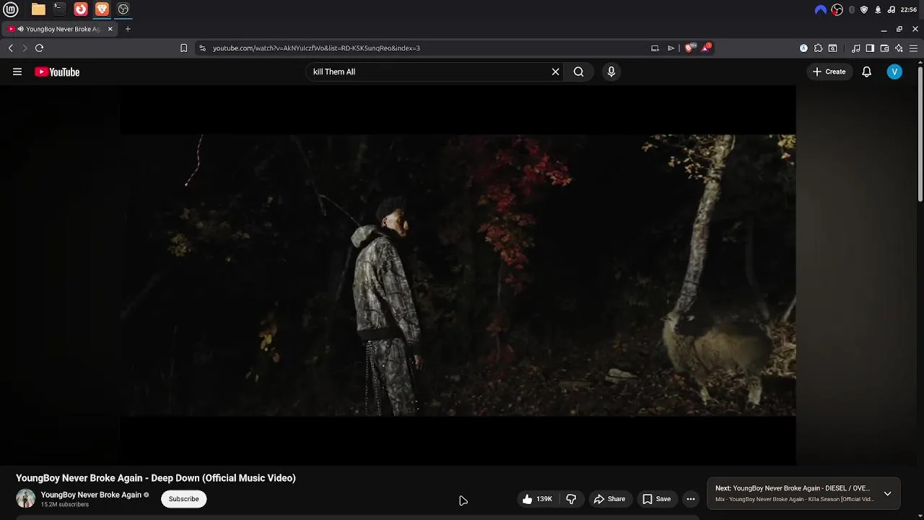This screenshot has width=924, height=520.
Task: Open more actions three-dot menu
Action: [691, 499]
